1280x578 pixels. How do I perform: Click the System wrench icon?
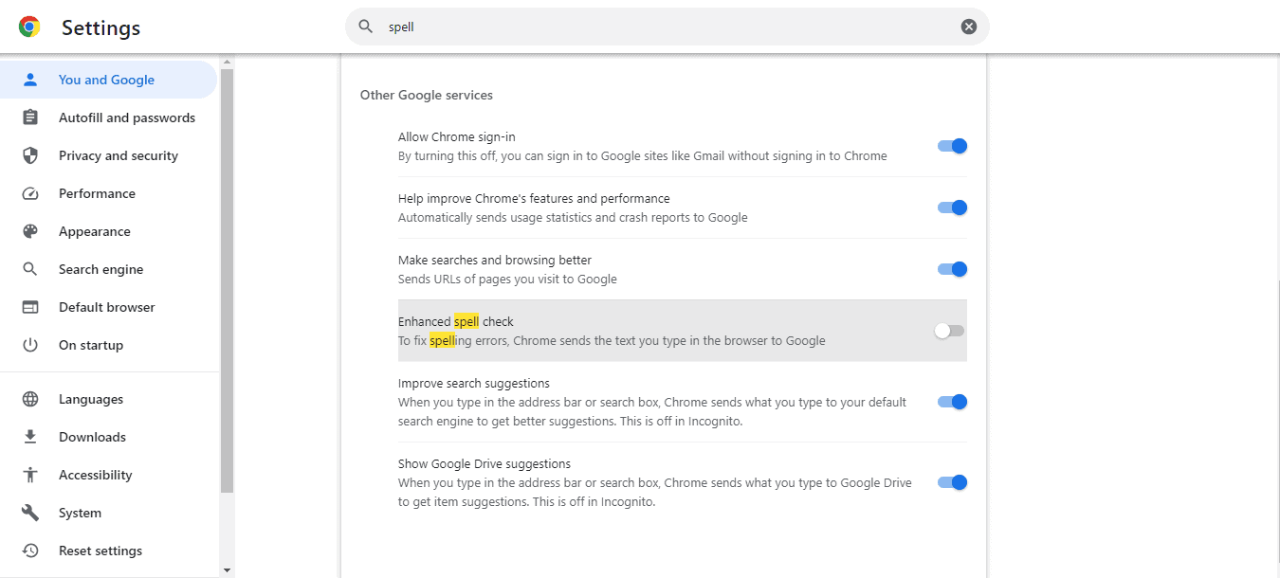(30, 513)
